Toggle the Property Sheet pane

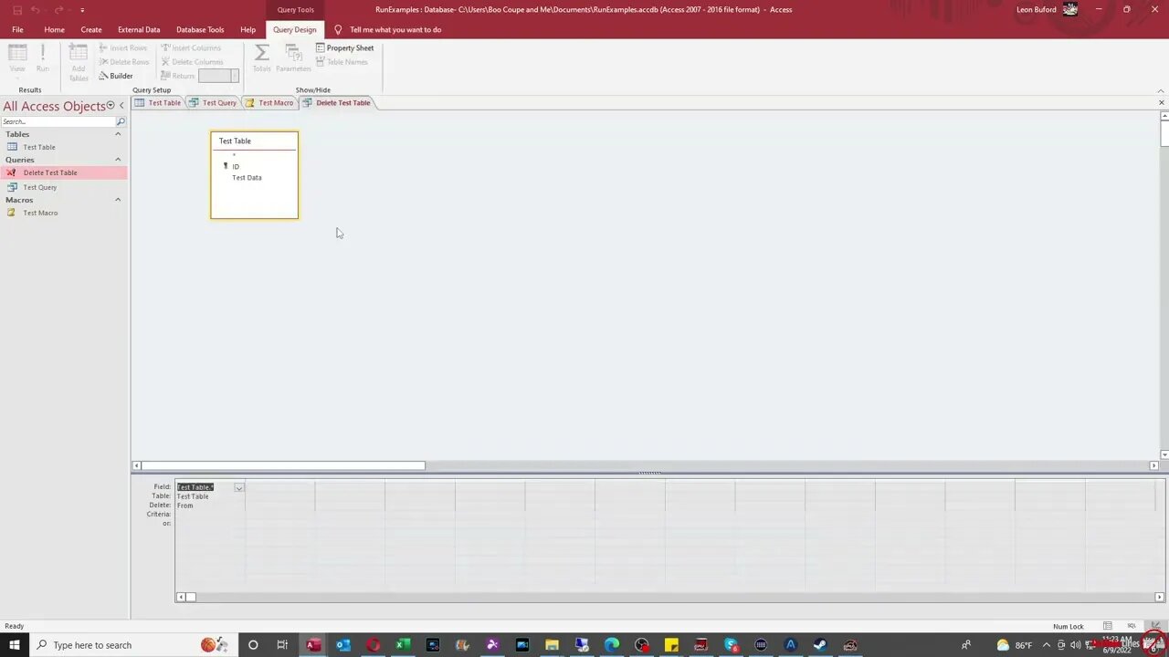[x=345, y=47]
